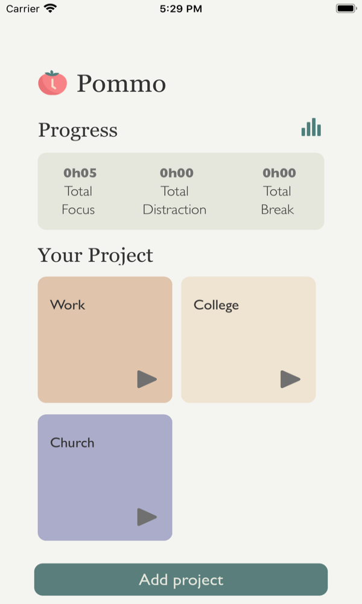Select the Total Distraction statistic
This screenshot has width=362, height=604.
coord(174,191)
